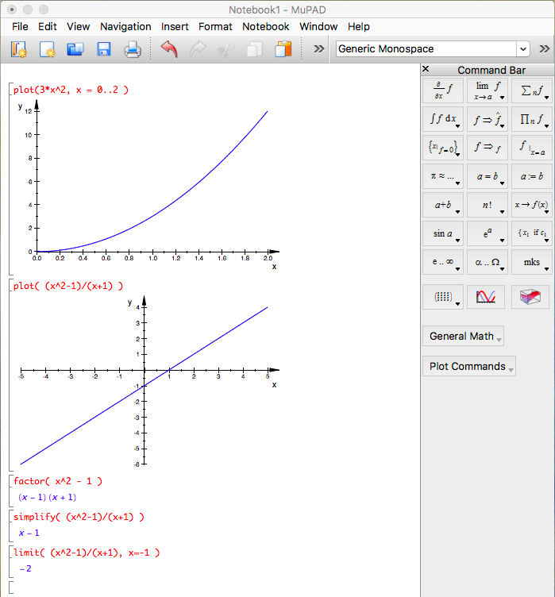This screenshot has width=555, height=597.
Task: Click the (x - 1)(x + 1) output
Action: point(47,497)
